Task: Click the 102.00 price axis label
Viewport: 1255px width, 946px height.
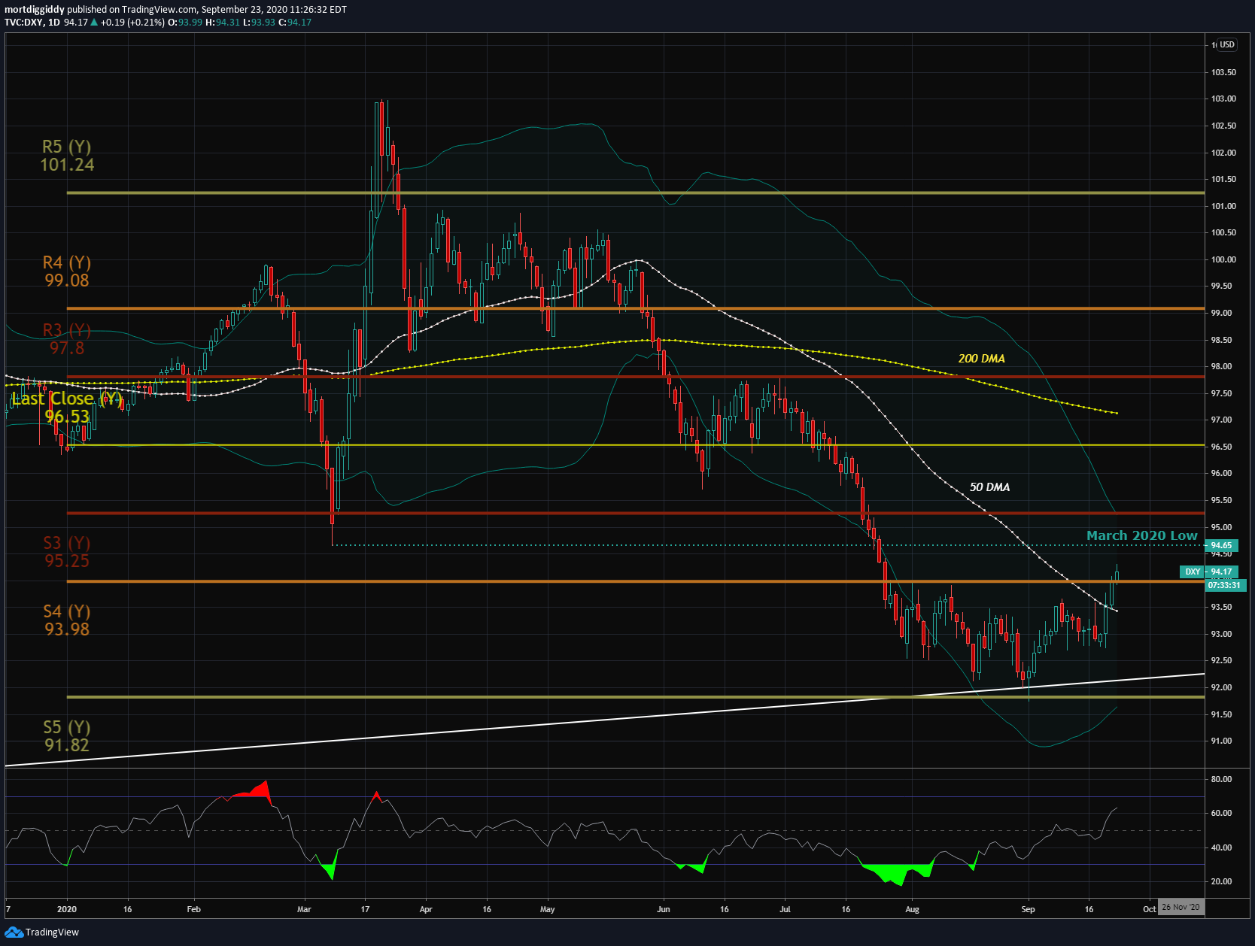Action: coord(1223,153)
